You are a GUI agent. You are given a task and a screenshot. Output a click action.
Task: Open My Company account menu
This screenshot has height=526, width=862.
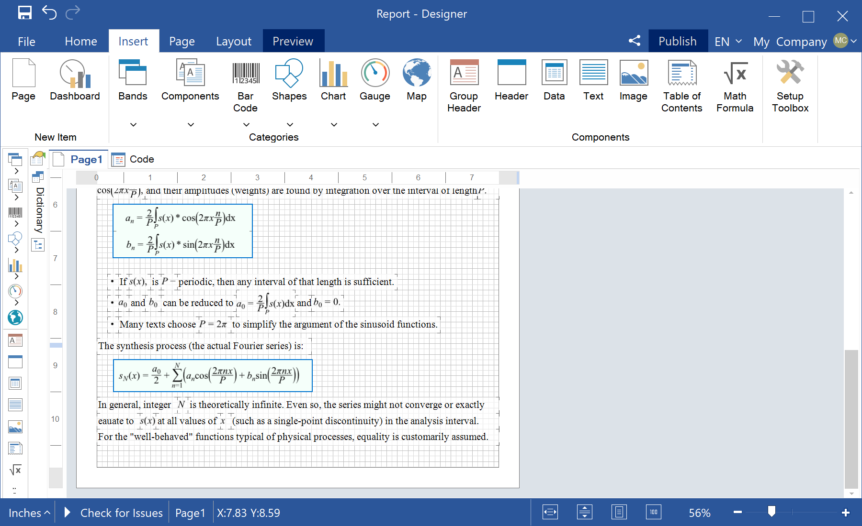click(805, 42)
